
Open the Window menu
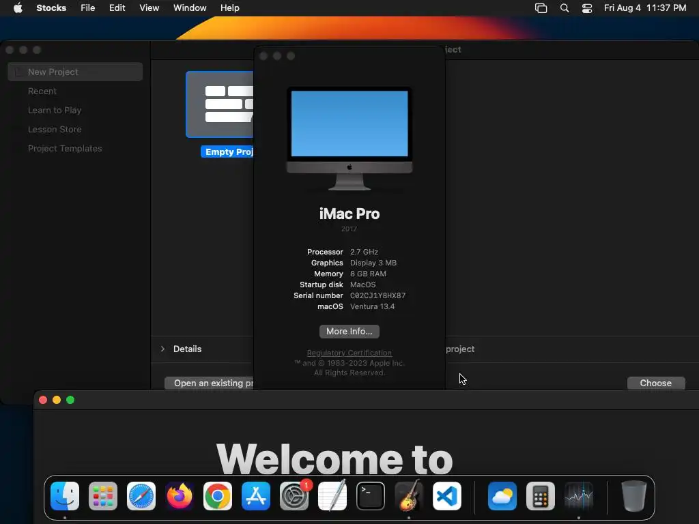click(x=190, y=8)
